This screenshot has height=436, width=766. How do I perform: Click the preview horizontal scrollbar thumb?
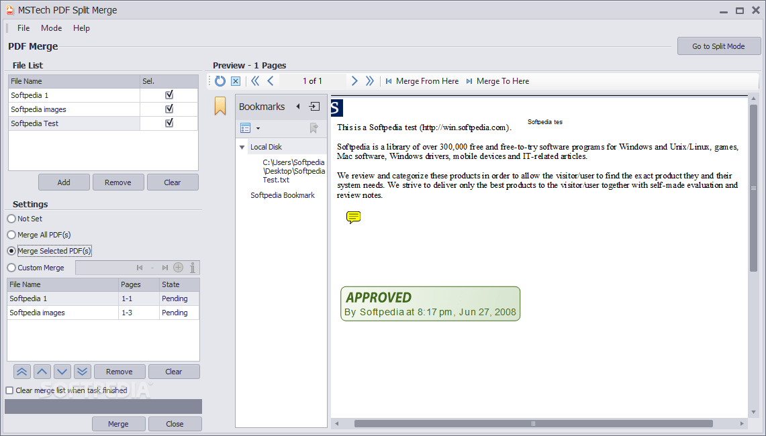(534, 423)
